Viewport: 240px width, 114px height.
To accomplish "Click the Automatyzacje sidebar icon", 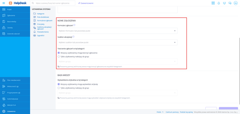I will point(4,99).
